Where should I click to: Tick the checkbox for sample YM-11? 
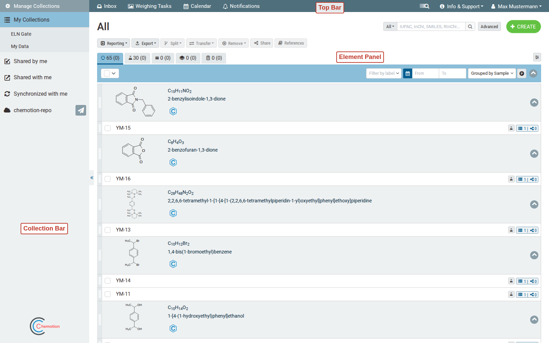(108, 294)
